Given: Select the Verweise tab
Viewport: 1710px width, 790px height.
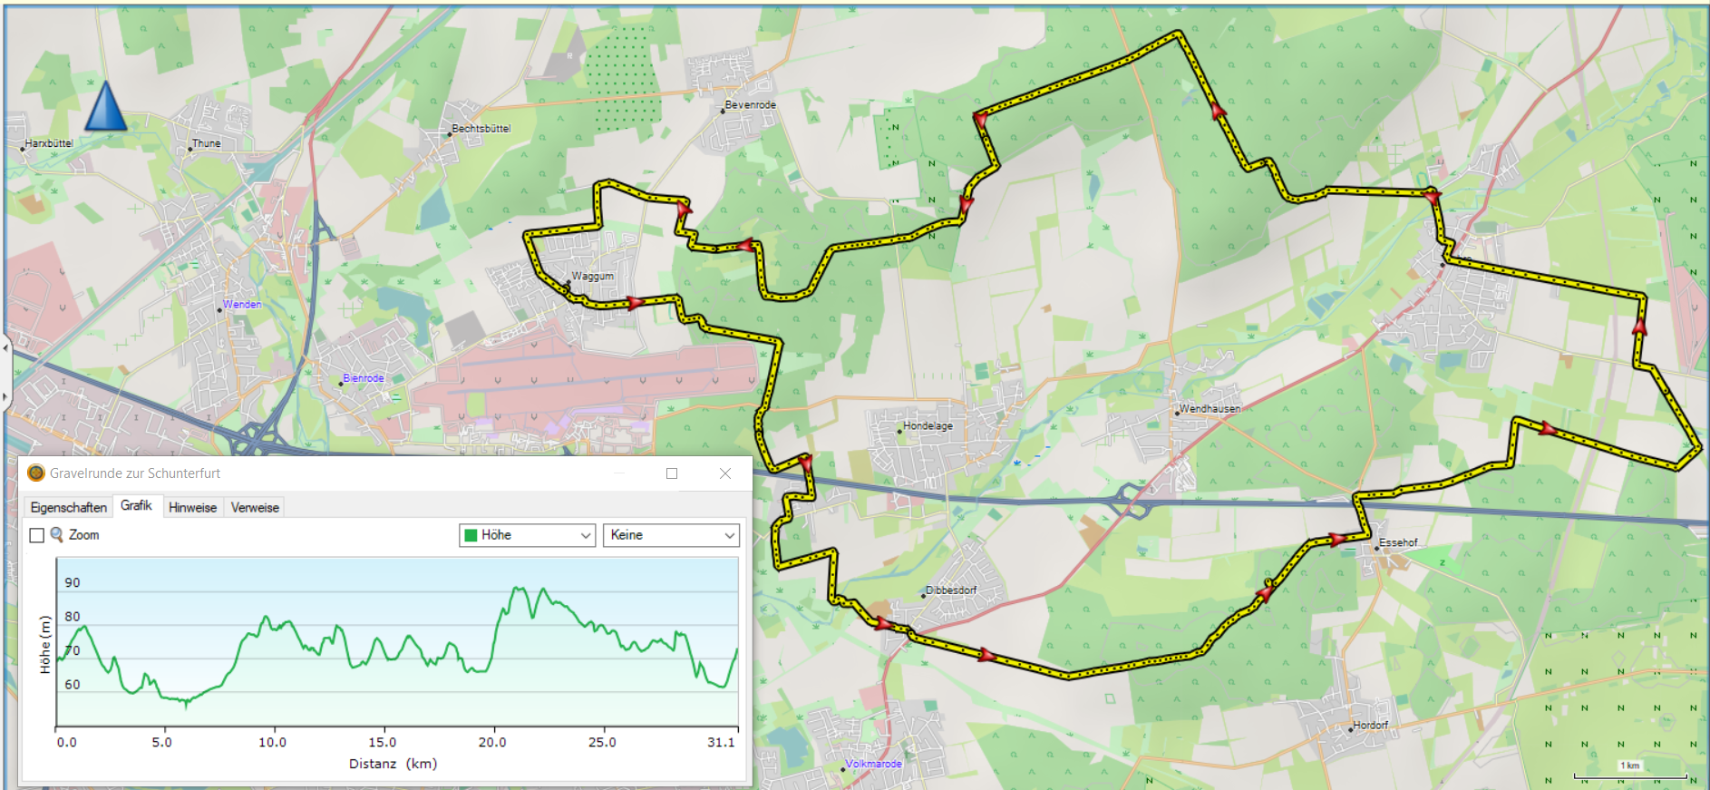Looking at the screenshot, I should point(255,507).
